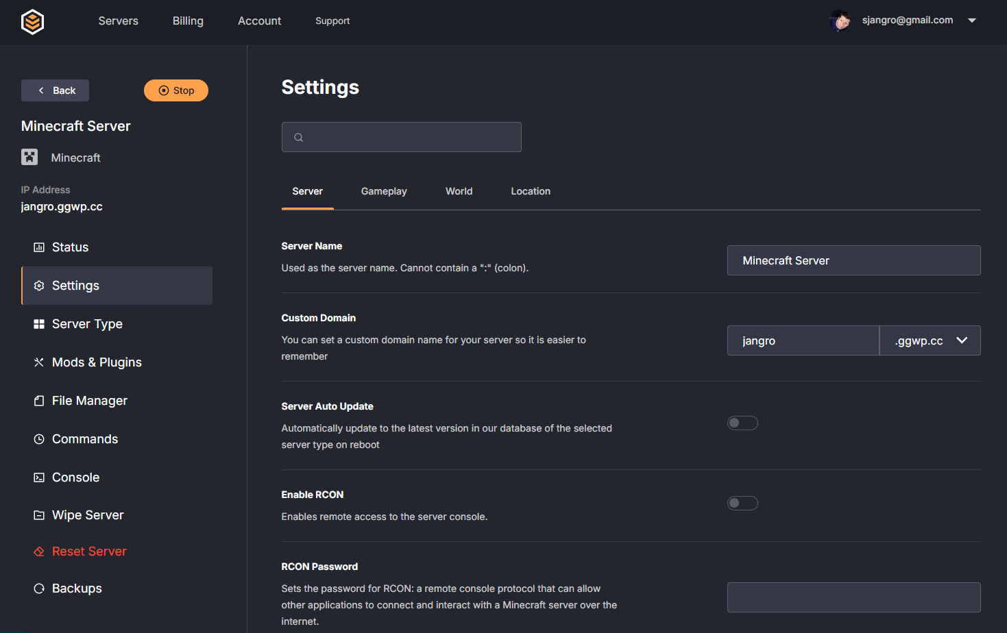Open the File Manager icon
1007x633 pixels.
[x=39, y=400]
